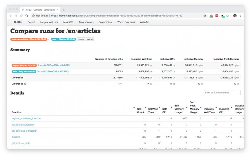This screenshot has height=157, width=251.
Task: Click the Function column header
Action: 16,112
